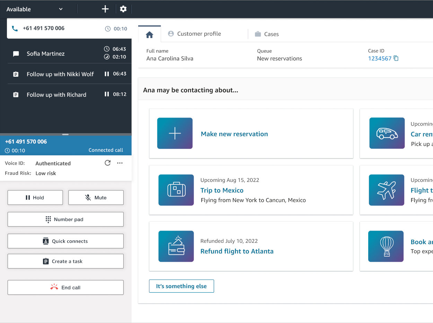Select the Sofia Martinez chat contact

pos(46,54)
